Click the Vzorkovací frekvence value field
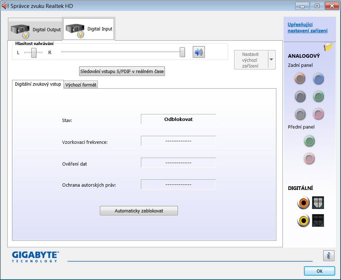341x280 pixels. 178,141
